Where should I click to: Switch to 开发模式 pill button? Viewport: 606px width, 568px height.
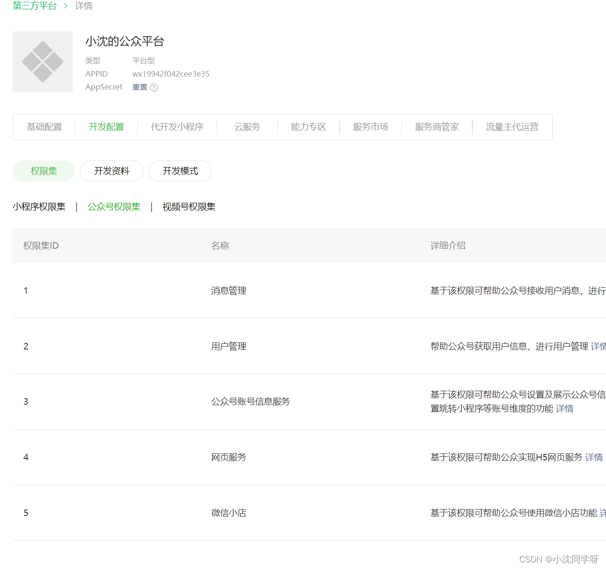pos(181,171)
